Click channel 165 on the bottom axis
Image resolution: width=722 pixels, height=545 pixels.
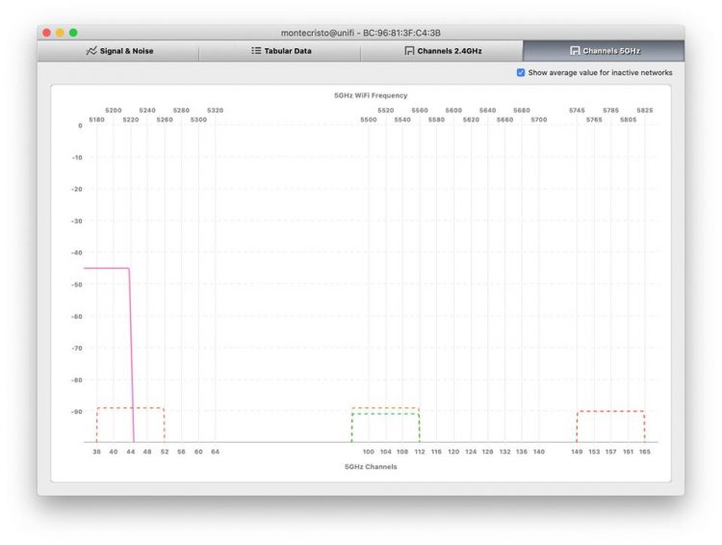(644, 452)
